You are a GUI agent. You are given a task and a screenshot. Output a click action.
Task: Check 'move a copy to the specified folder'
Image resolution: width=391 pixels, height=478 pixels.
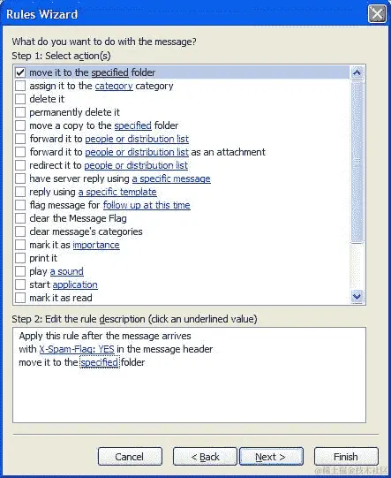20,125
